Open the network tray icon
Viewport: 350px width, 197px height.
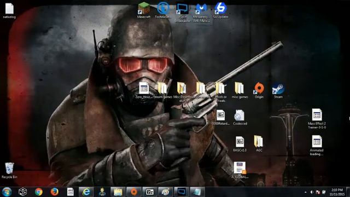tap(324, 192)
